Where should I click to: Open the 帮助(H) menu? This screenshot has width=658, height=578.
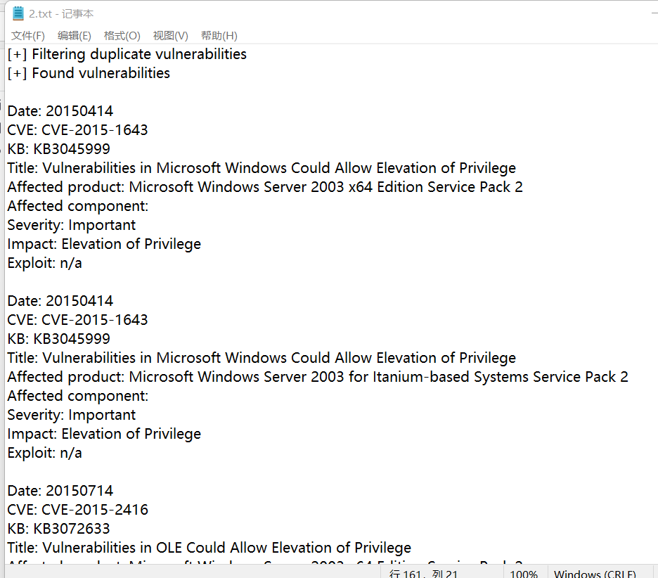click(219, 36)
